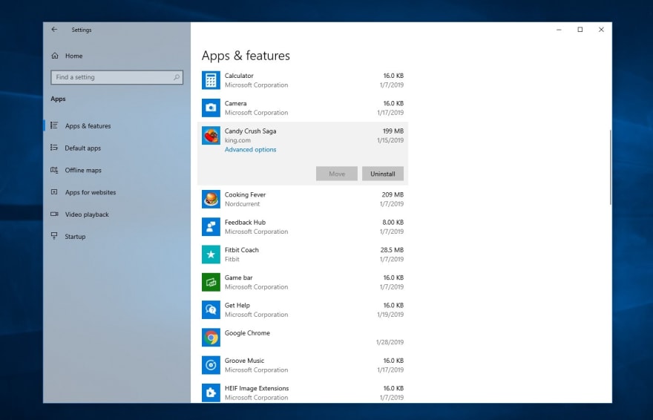The width and height of the screenshot is (653, 420).
Task: Click the king.com publisher text
Action: 237,140
